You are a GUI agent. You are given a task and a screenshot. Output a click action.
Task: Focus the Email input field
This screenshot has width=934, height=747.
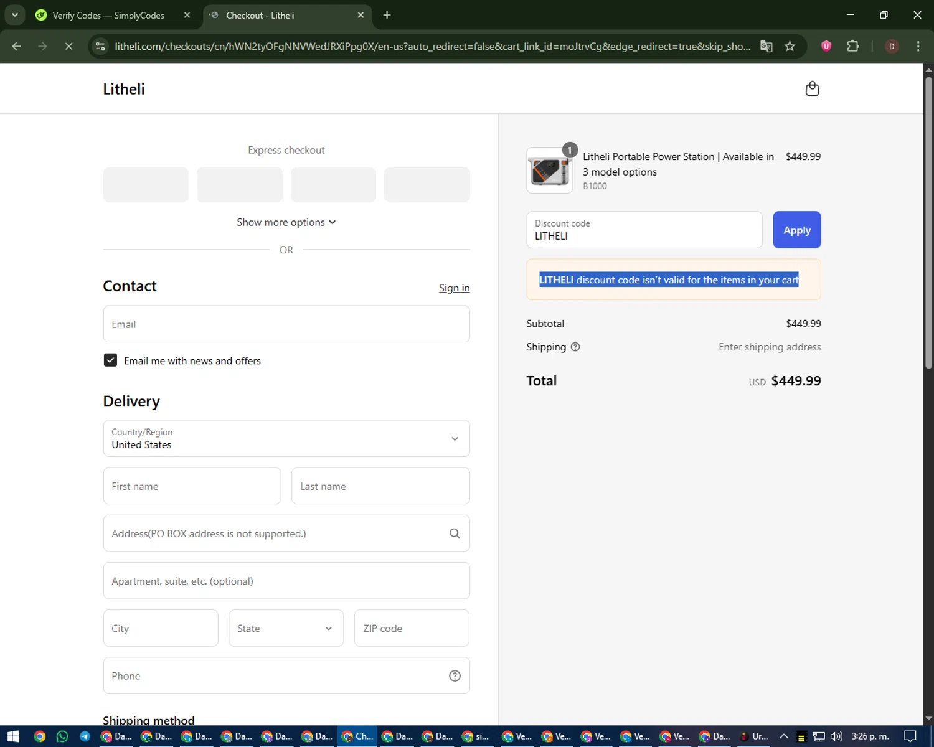click(x=286, y=324)
